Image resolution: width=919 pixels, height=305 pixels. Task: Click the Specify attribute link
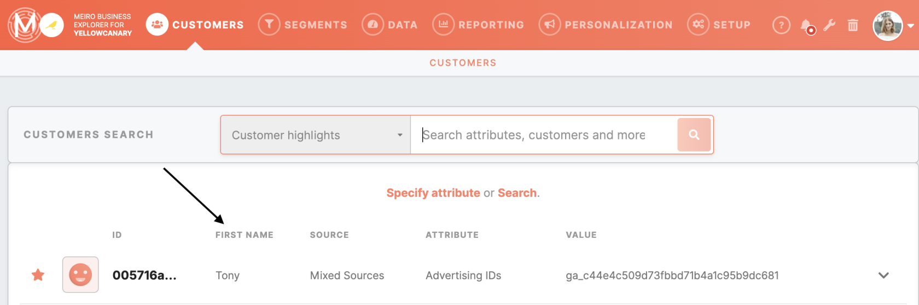click(x=433, y=193)
